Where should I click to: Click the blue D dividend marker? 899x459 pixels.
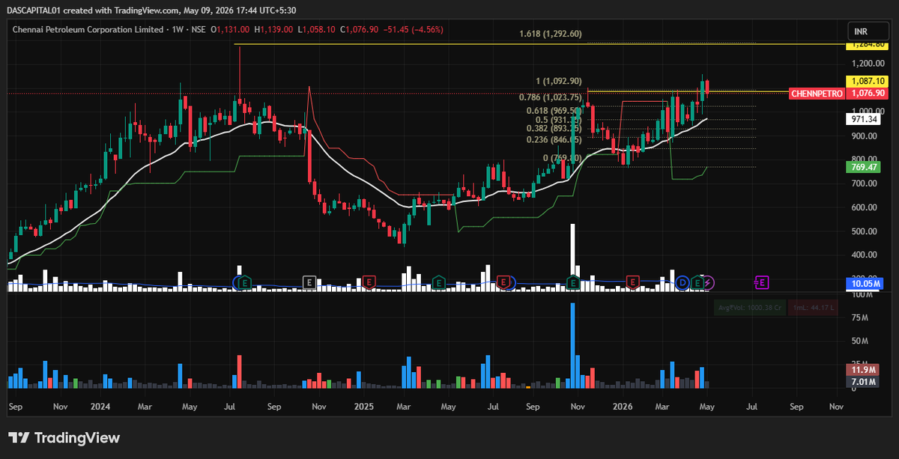(x=682, y=282)
